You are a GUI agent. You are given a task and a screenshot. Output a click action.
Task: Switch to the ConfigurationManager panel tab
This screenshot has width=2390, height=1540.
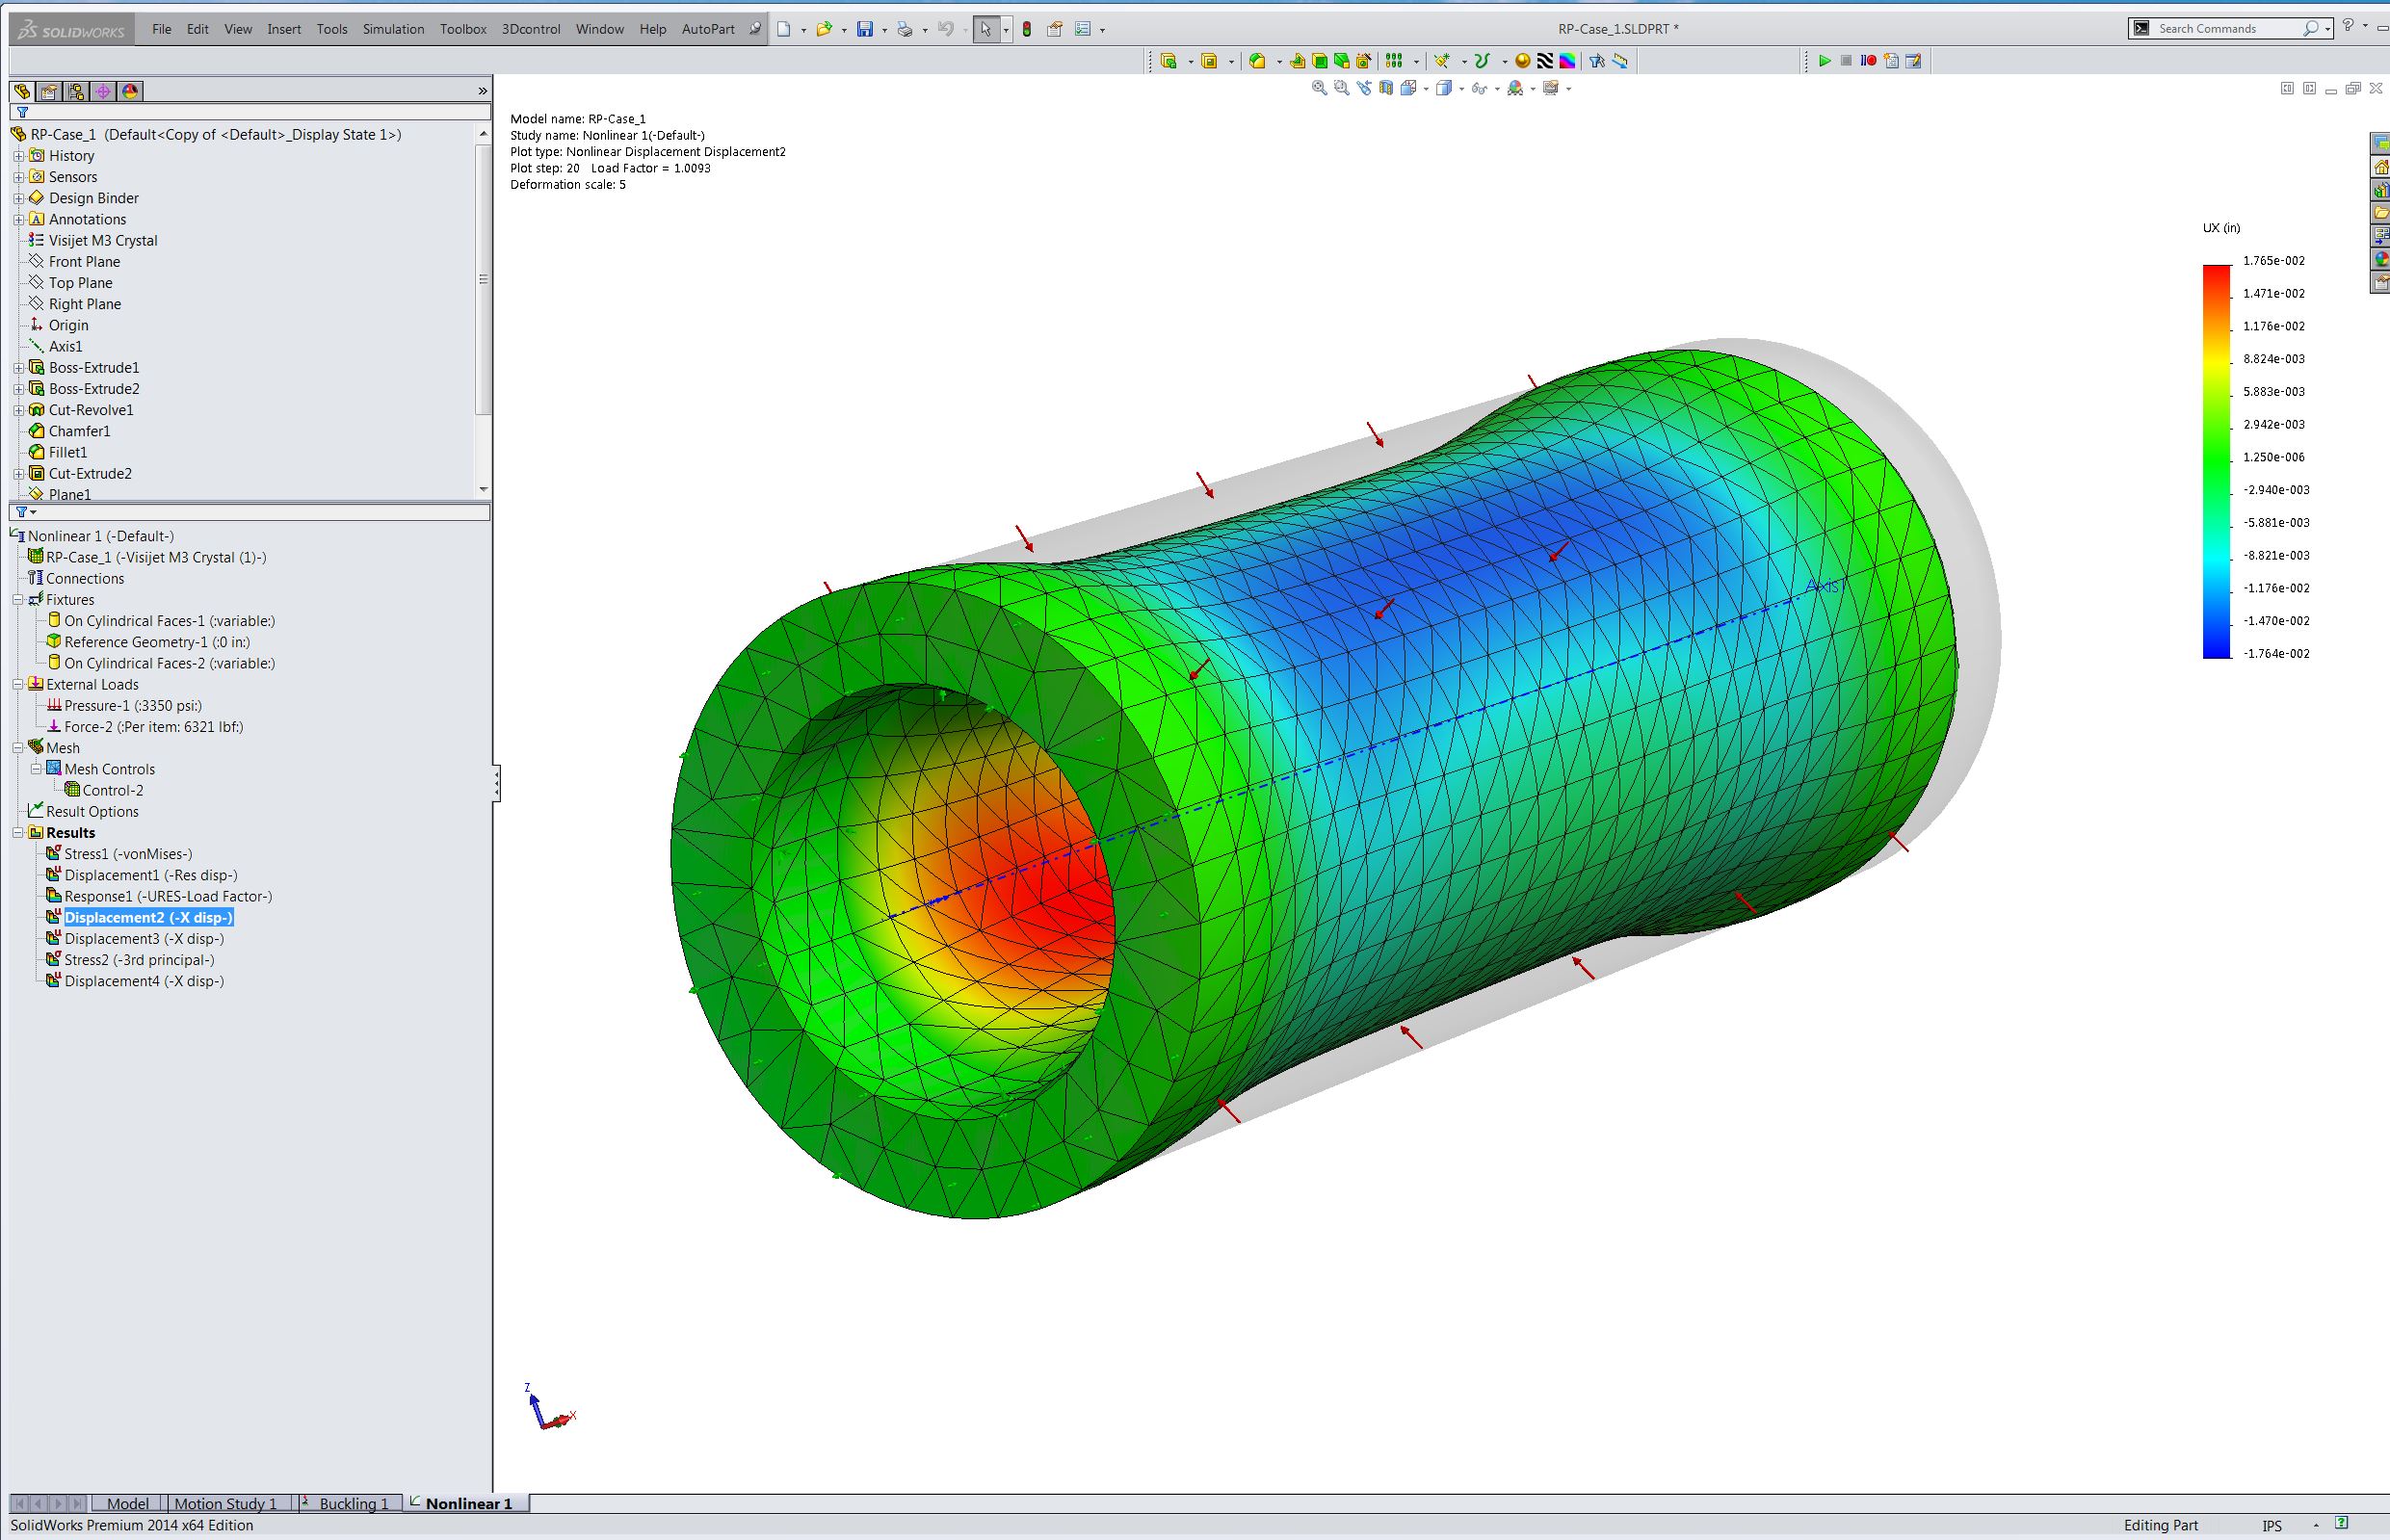(76, 91)
